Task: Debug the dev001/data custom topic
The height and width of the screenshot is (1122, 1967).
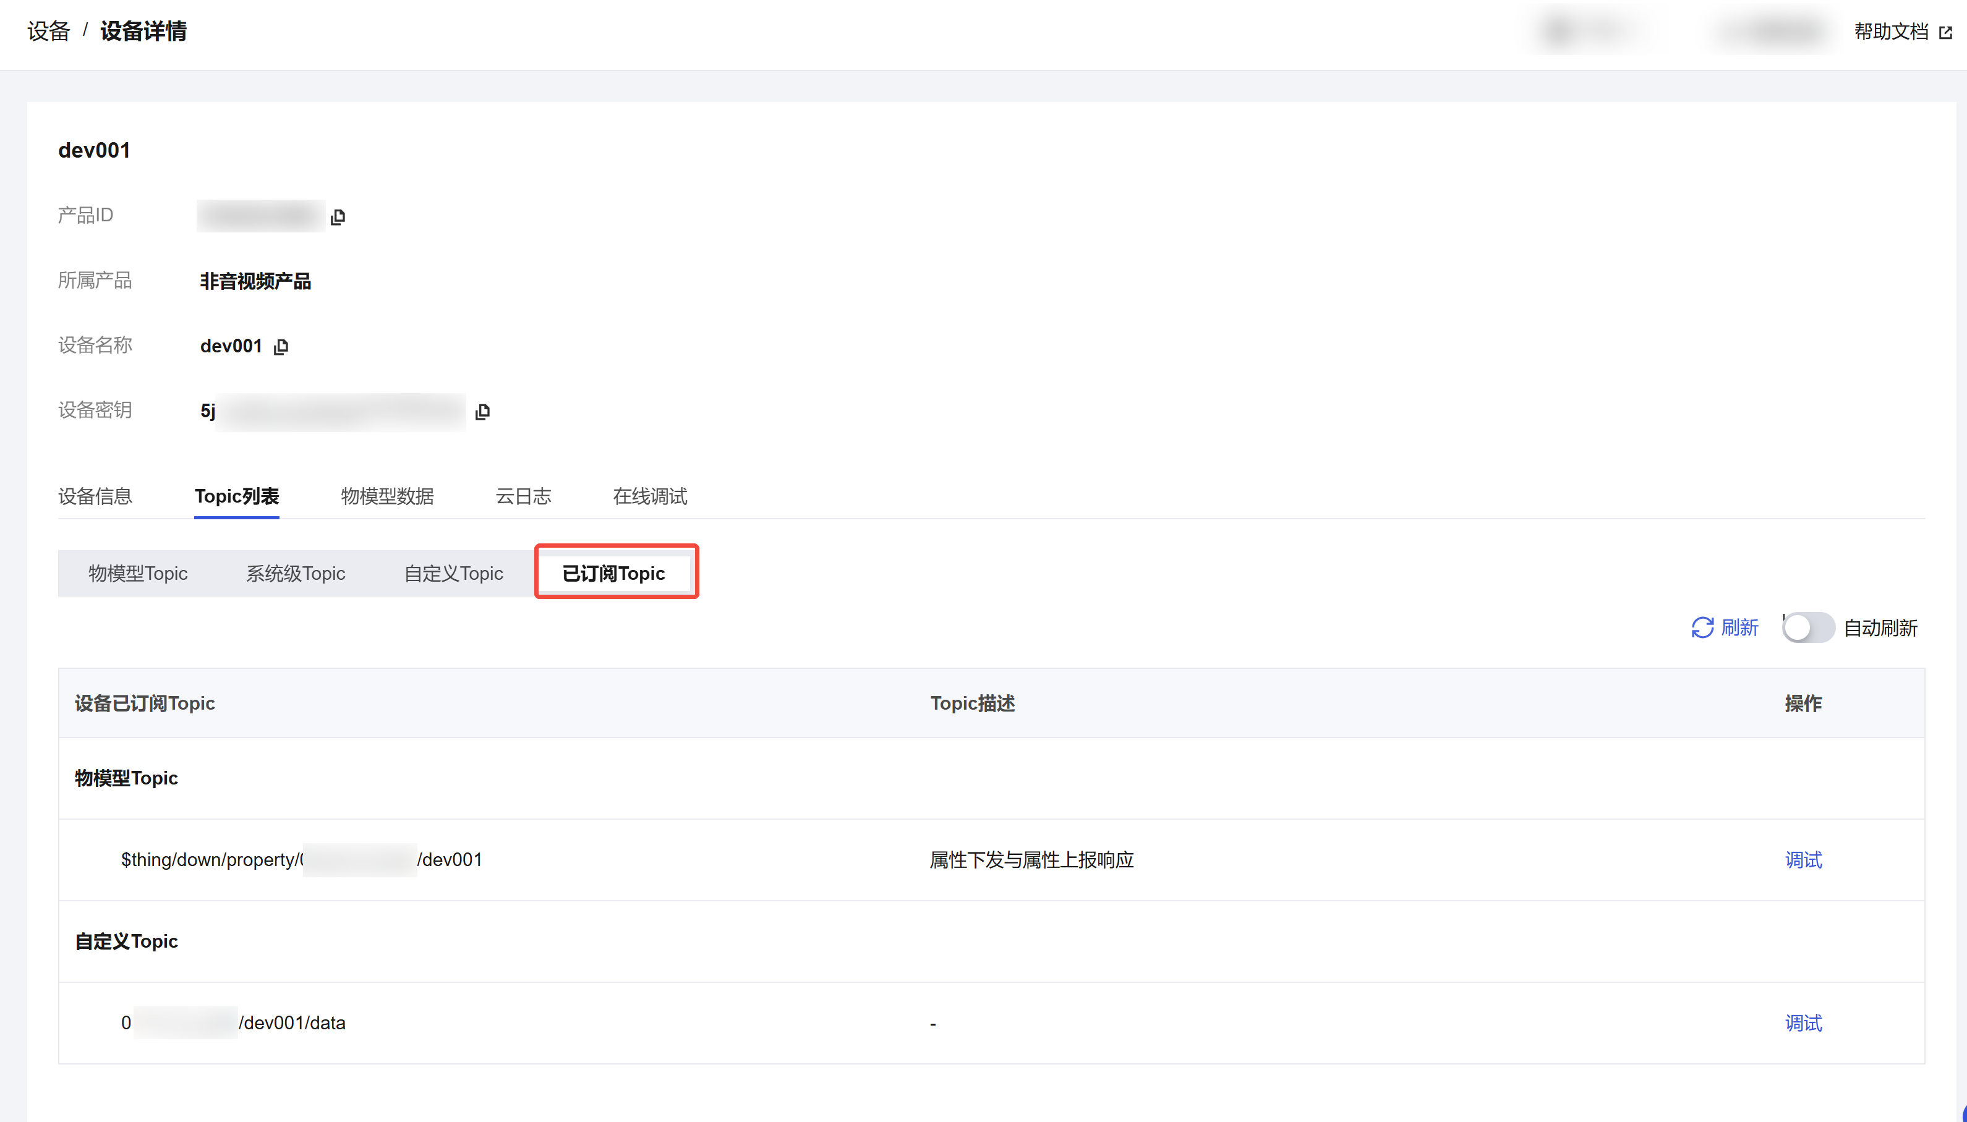Action: point(1803,1022)
